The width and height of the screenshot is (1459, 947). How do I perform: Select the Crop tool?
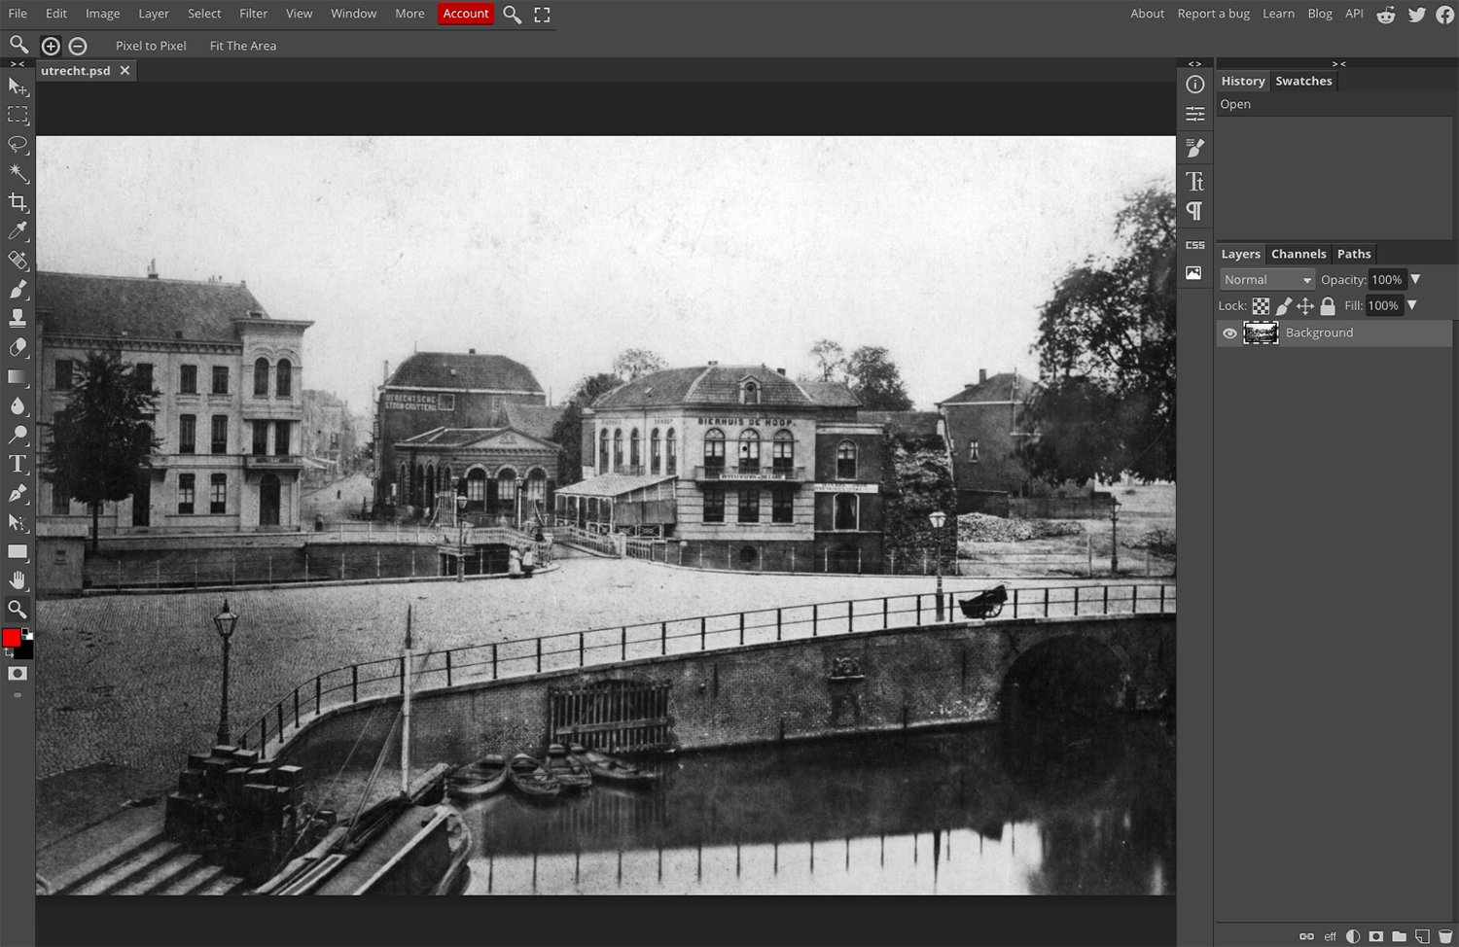18,202
